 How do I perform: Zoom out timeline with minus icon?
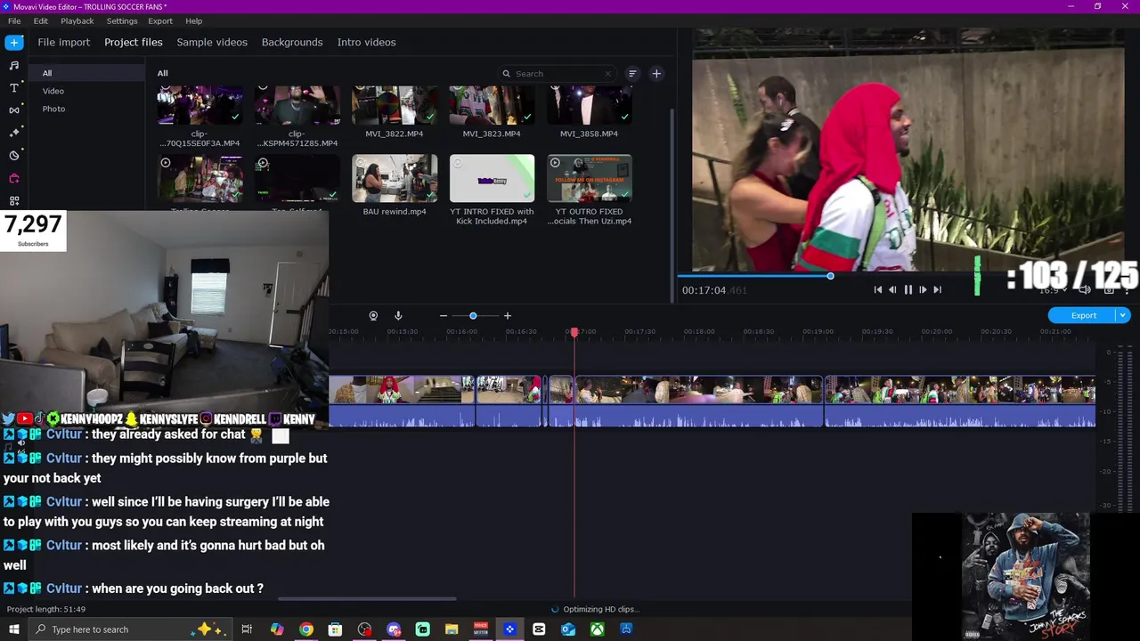coord(444,316)
